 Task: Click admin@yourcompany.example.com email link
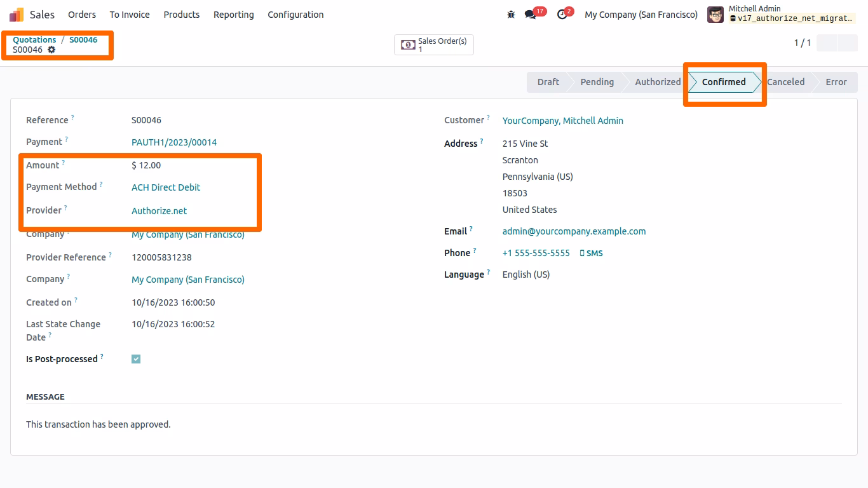pyautogui.click(x=574, y=231)
